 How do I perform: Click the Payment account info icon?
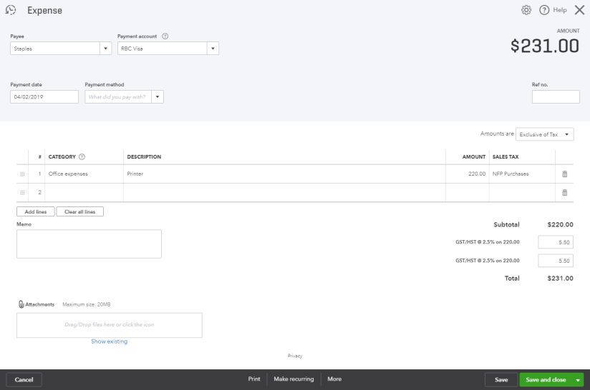point(165,36)
